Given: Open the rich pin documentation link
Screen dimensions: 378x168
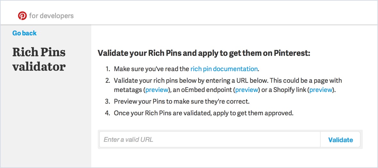Looking at the screenshot, I should pyautogui.click(x=224, y=69).
